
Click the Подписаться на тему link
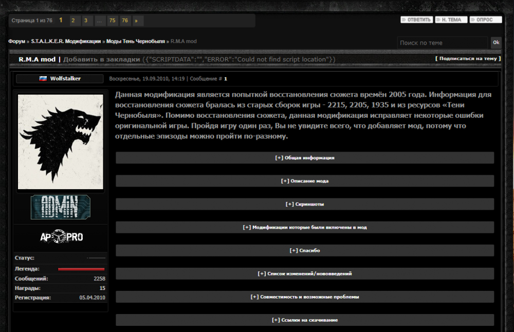pos(467,59)
